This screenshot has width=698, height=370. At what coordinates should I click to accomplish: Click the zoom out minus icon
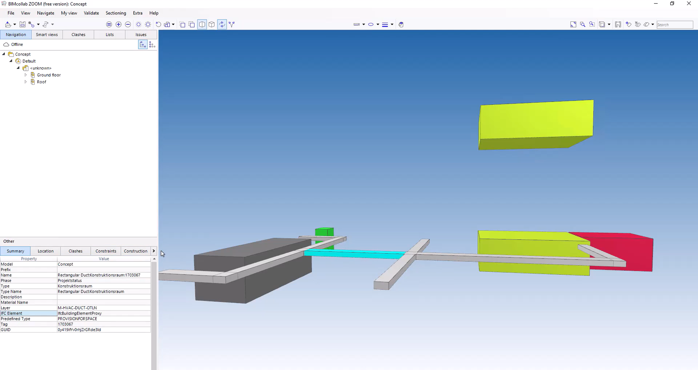(x=128, y=24)
